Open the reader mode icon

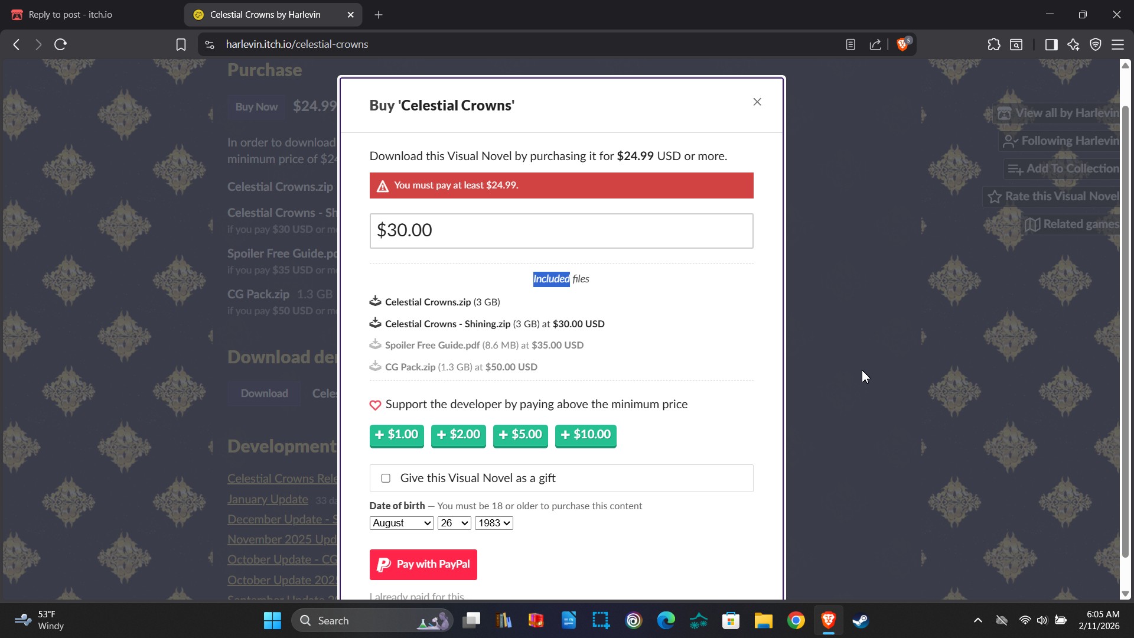[850, 44]
